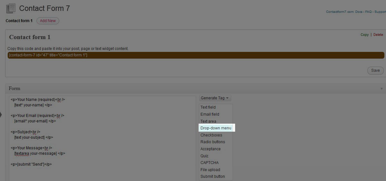Click the red Delete link
The width and height of the screenshot is (386, 181).
click(378, 35)
